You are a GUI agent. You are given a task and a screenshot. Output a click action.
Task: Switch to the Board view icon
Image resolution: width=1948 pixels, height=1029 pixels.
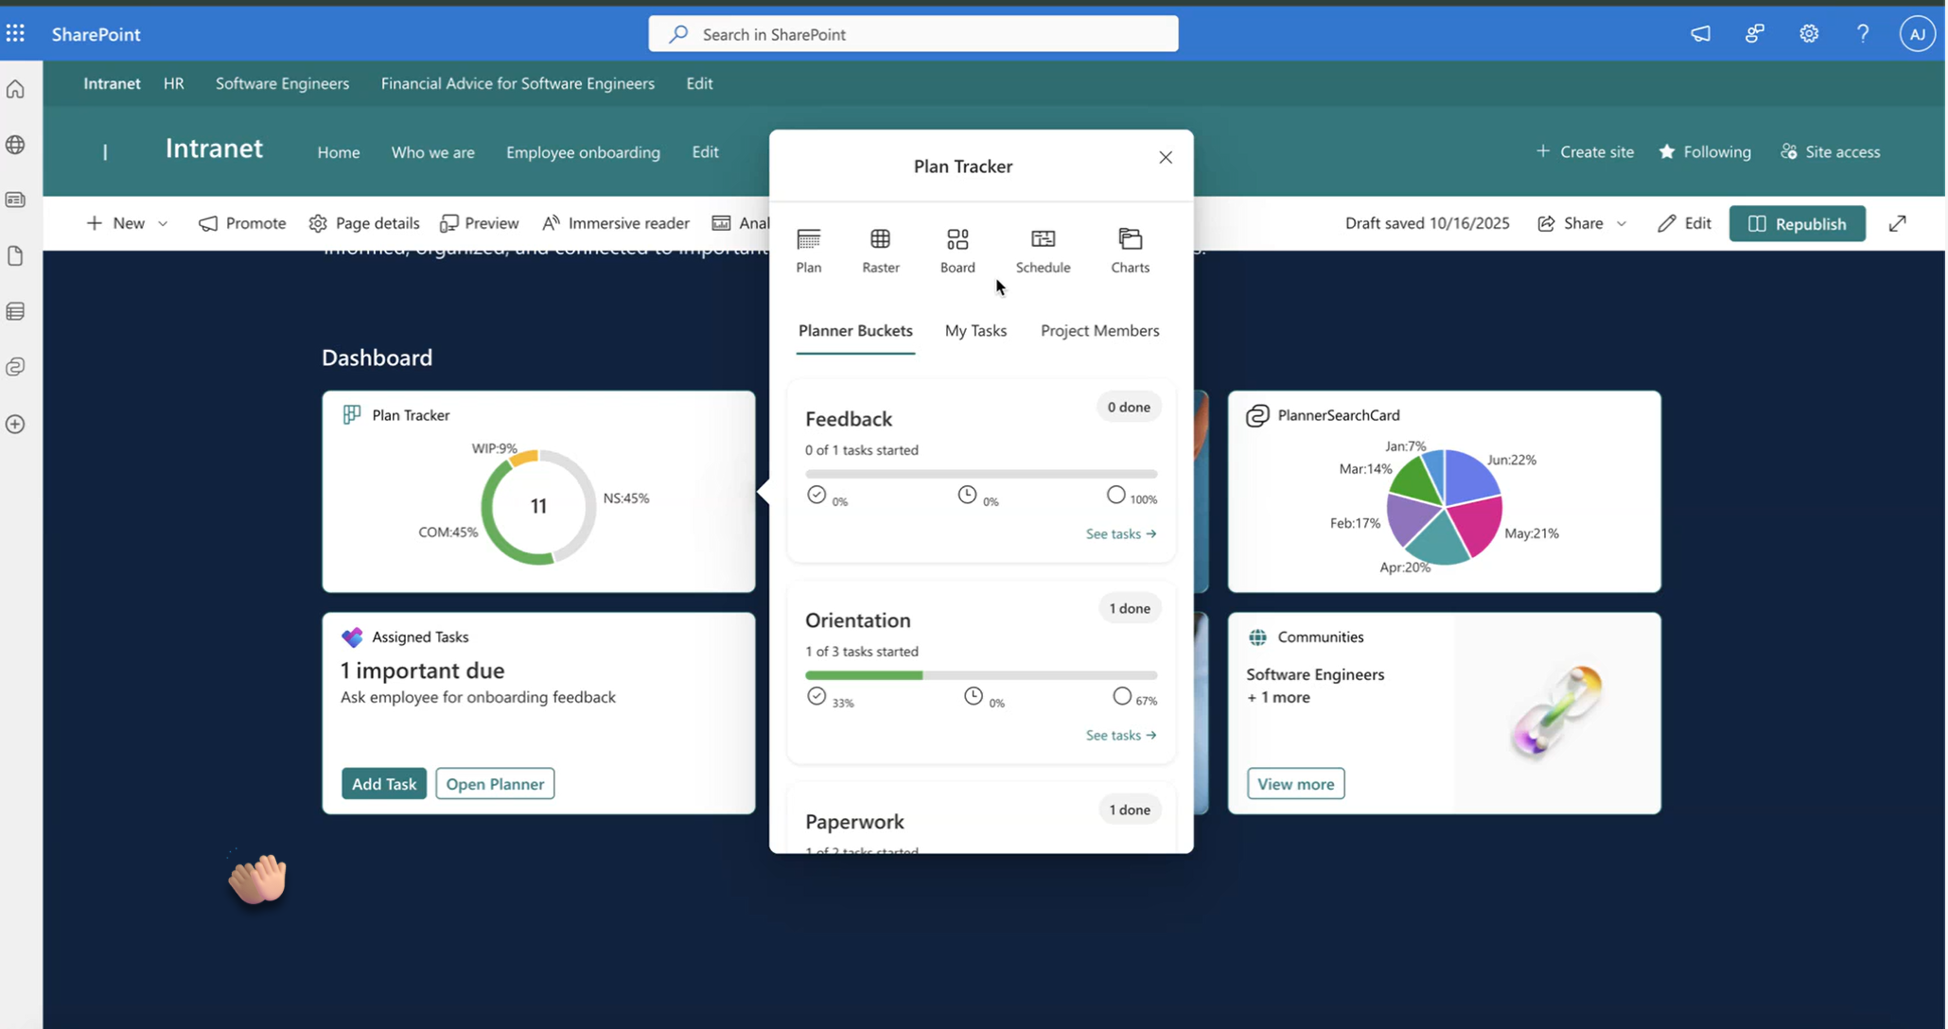[956, 239]
